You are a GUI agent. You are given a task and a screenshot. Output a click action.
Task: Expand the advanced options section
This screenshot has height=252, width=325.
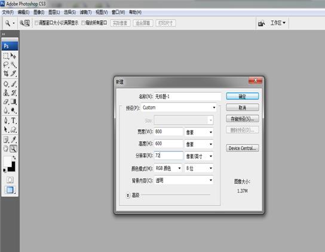128,195
